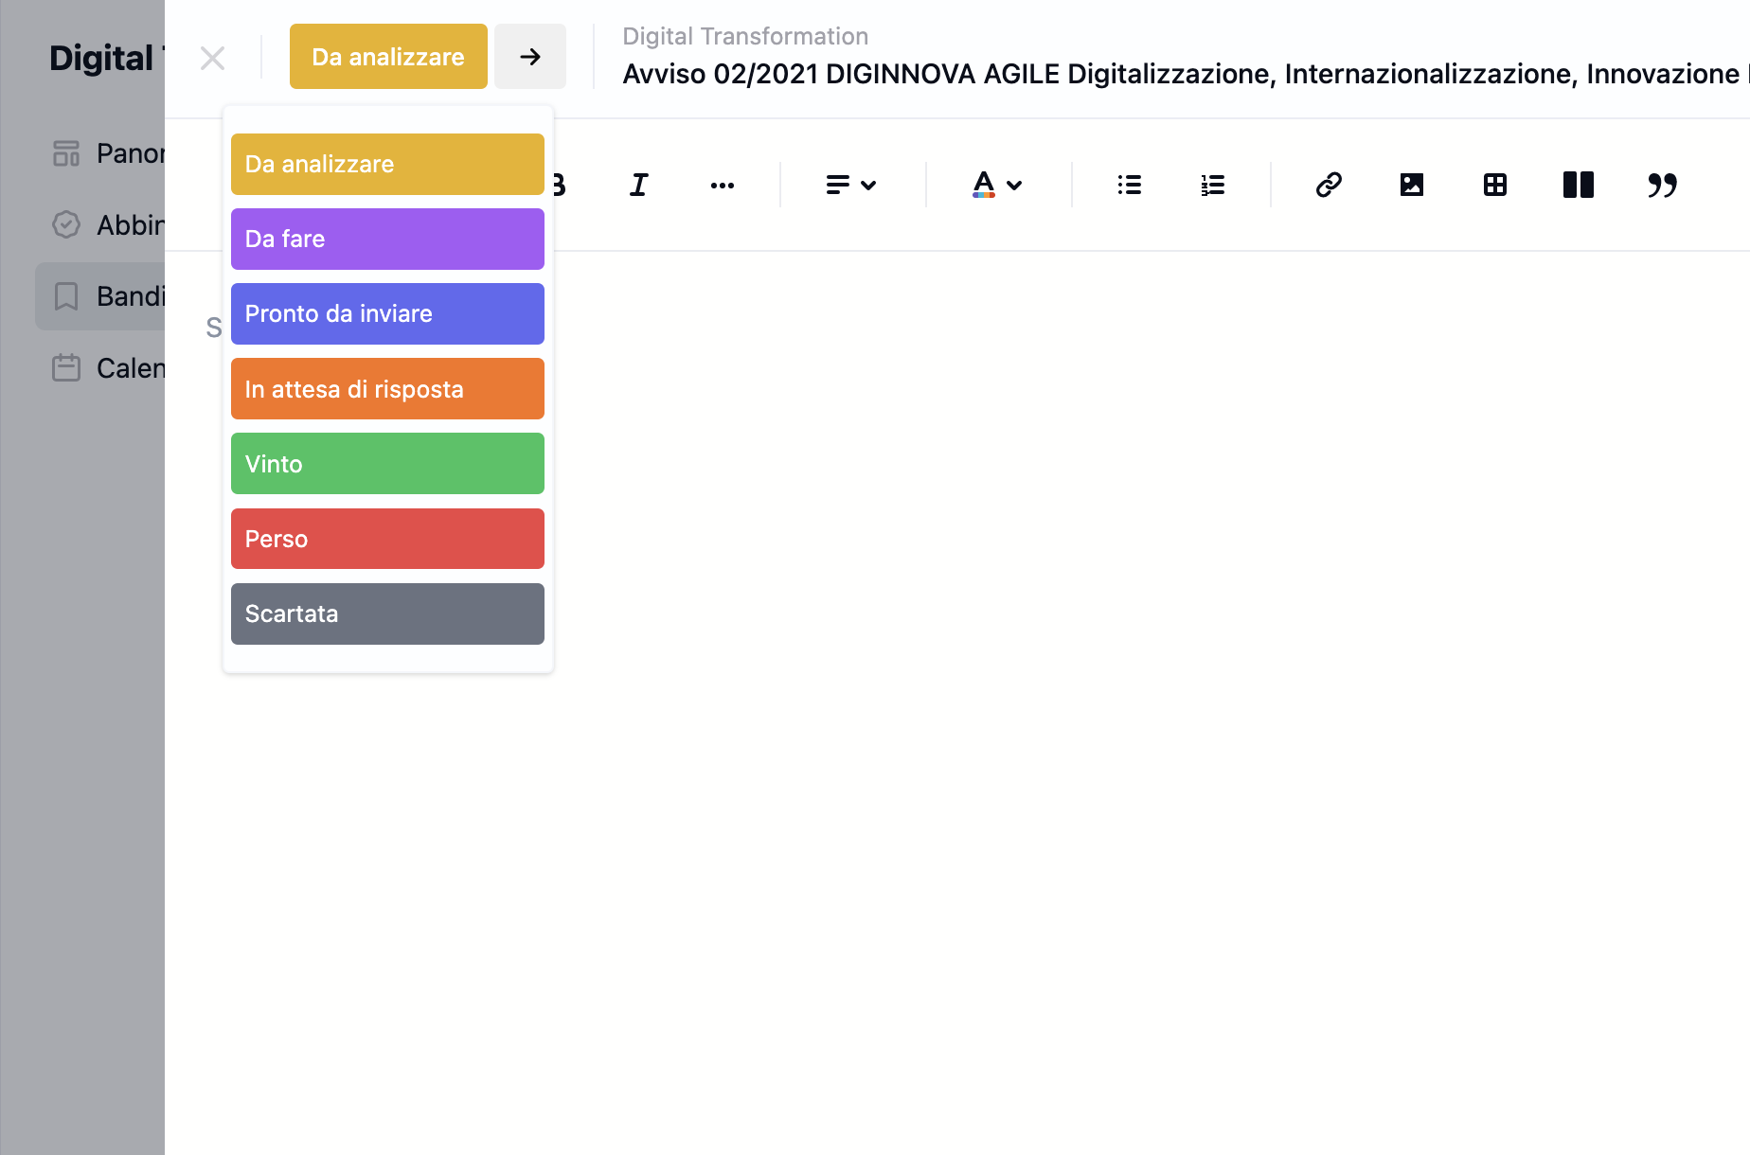Open the Da analizzare status dropdown button
Image resolution: width=1750 pixels, height=1155 pixels.
click(x=388, y=57)
